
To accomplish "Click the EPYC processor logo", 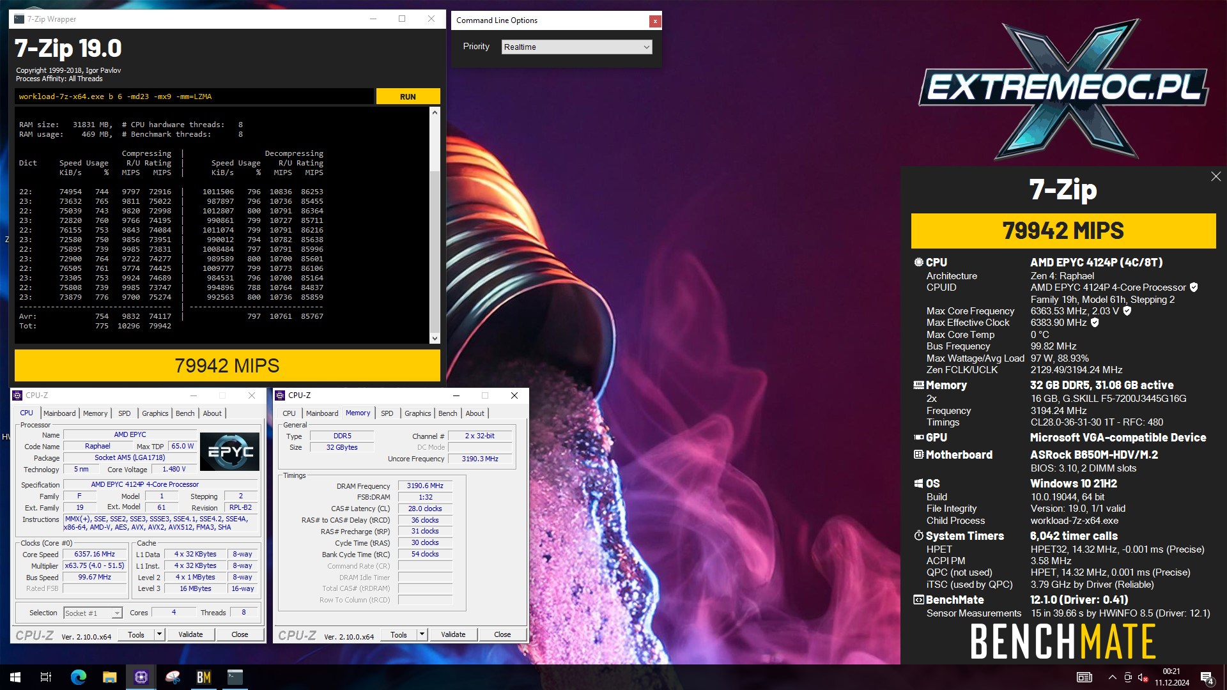I will (230, 452).
